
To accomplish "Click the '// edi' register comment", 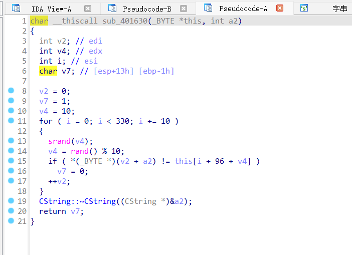I will [x=89, y=41].
